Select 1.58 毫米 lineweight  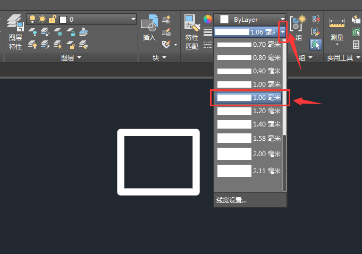click(249, 138)
